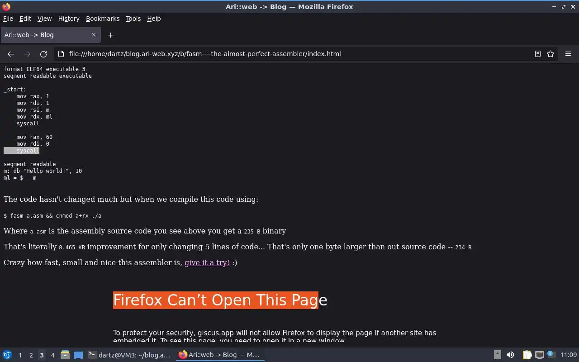Image resolution: width=579 pixels, height=362 pixels.
Task: Toggle reader view in address bar
Action: 538,54
